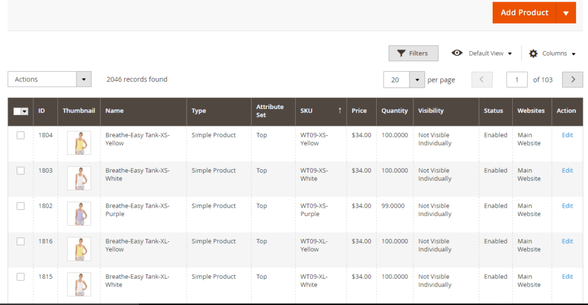Open the Filters funnel button
The height and width of the screenshot is (305, 588).
click(413, 53)
